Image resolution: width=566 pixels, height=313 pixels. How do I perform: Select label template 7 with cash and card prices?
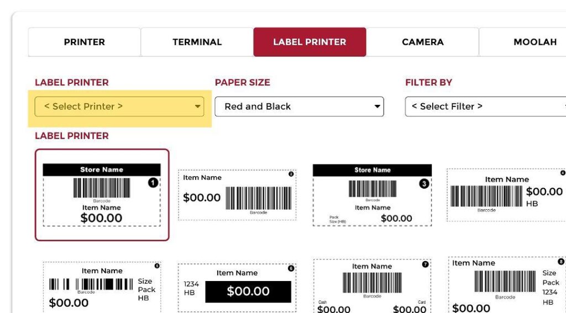pyautogui.click(x=372, y=286)
